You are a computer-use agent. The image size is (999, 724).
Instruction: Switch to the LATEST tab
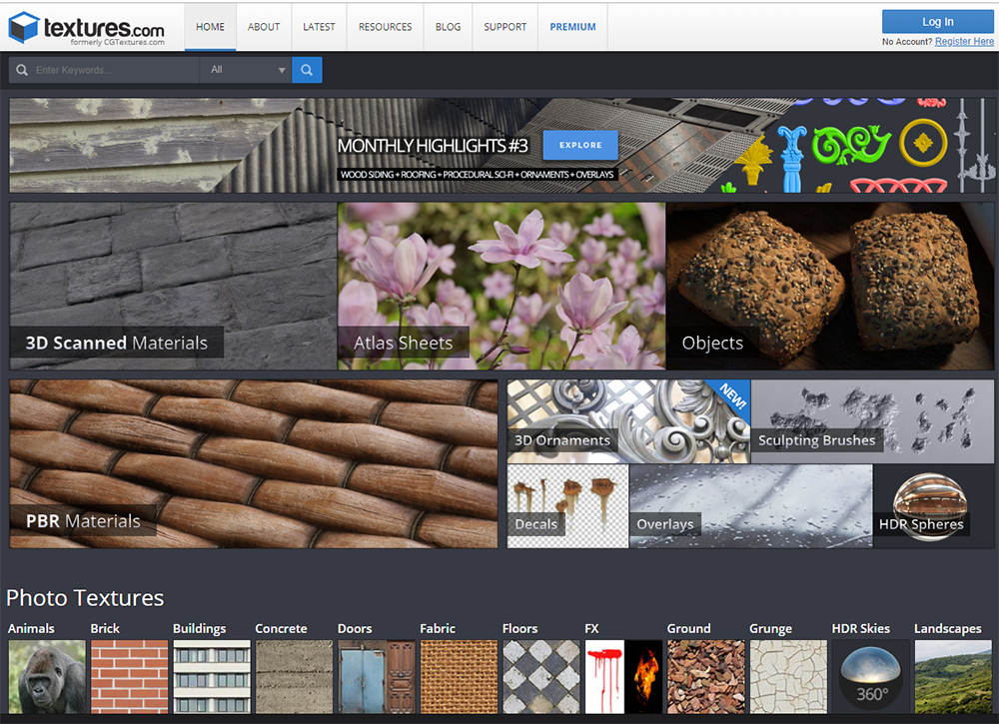319,27
